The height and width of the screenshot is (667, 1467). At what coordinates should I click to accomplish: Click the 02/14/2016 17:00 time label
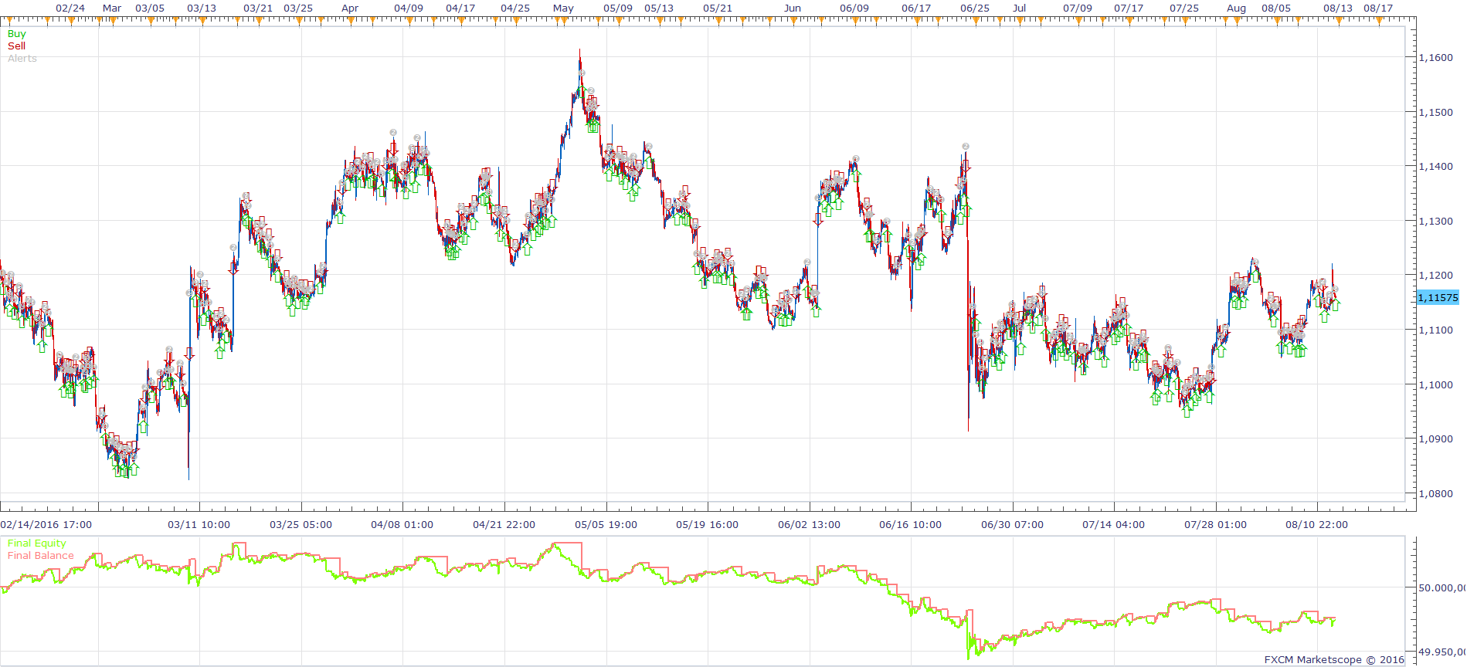coord(46,525)
